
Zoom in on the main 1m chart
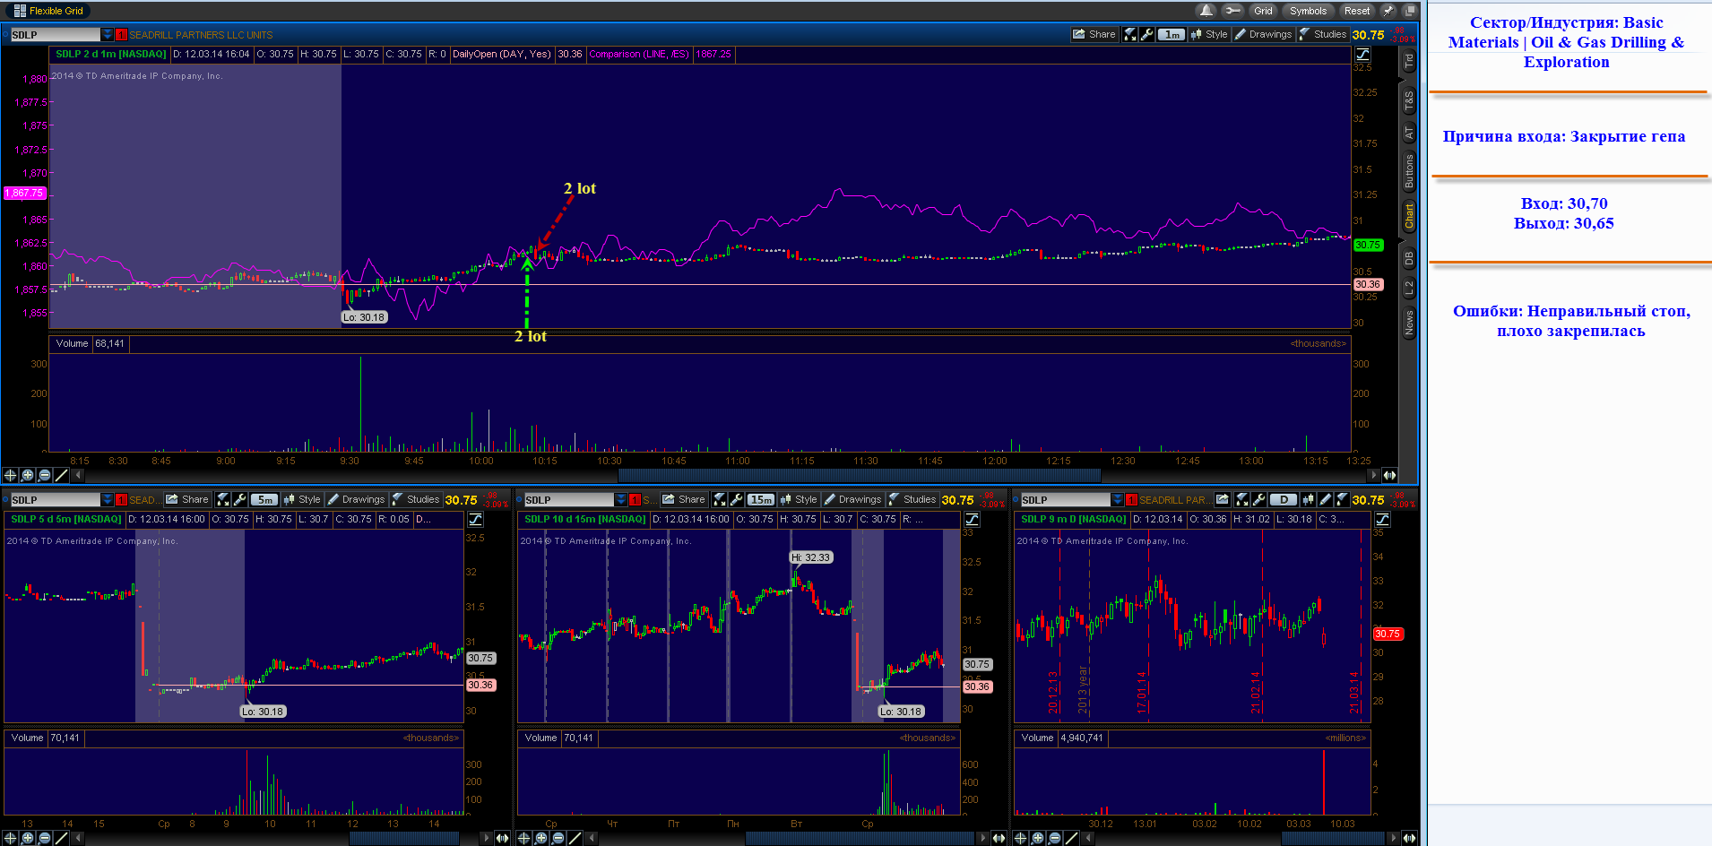[x=28, y=475]
